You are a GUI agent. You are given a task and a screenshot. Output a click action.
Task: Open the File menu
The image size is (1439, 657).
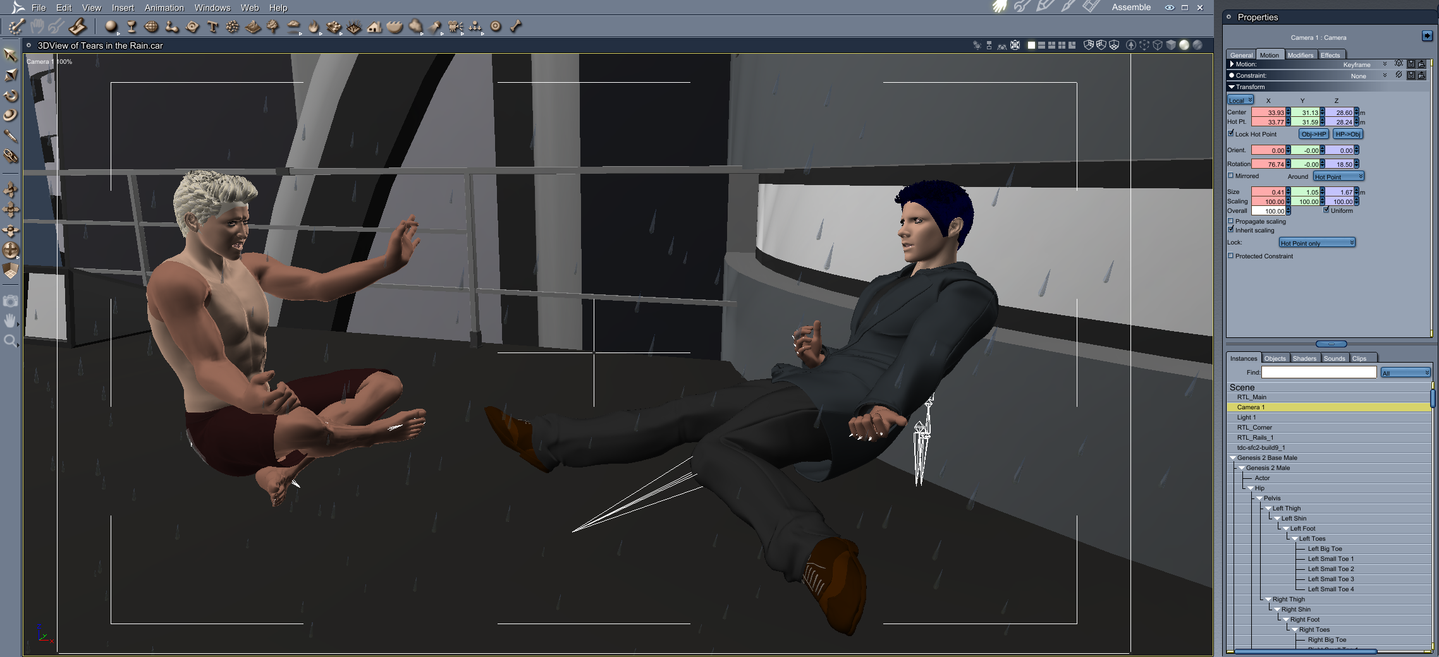coord(39,8)
